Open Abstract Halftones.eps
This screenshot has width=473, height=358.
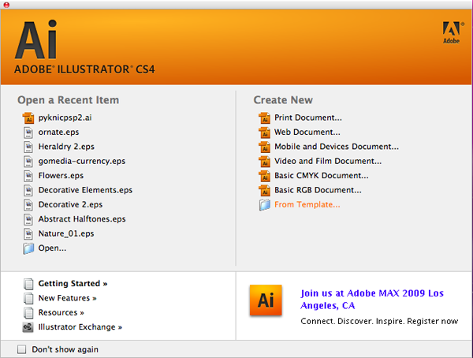82,219
